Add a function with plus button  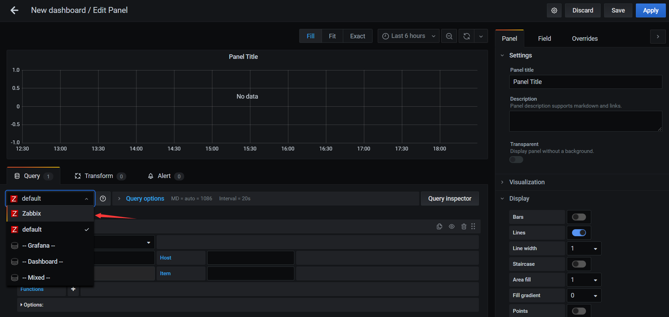(73, 289)
